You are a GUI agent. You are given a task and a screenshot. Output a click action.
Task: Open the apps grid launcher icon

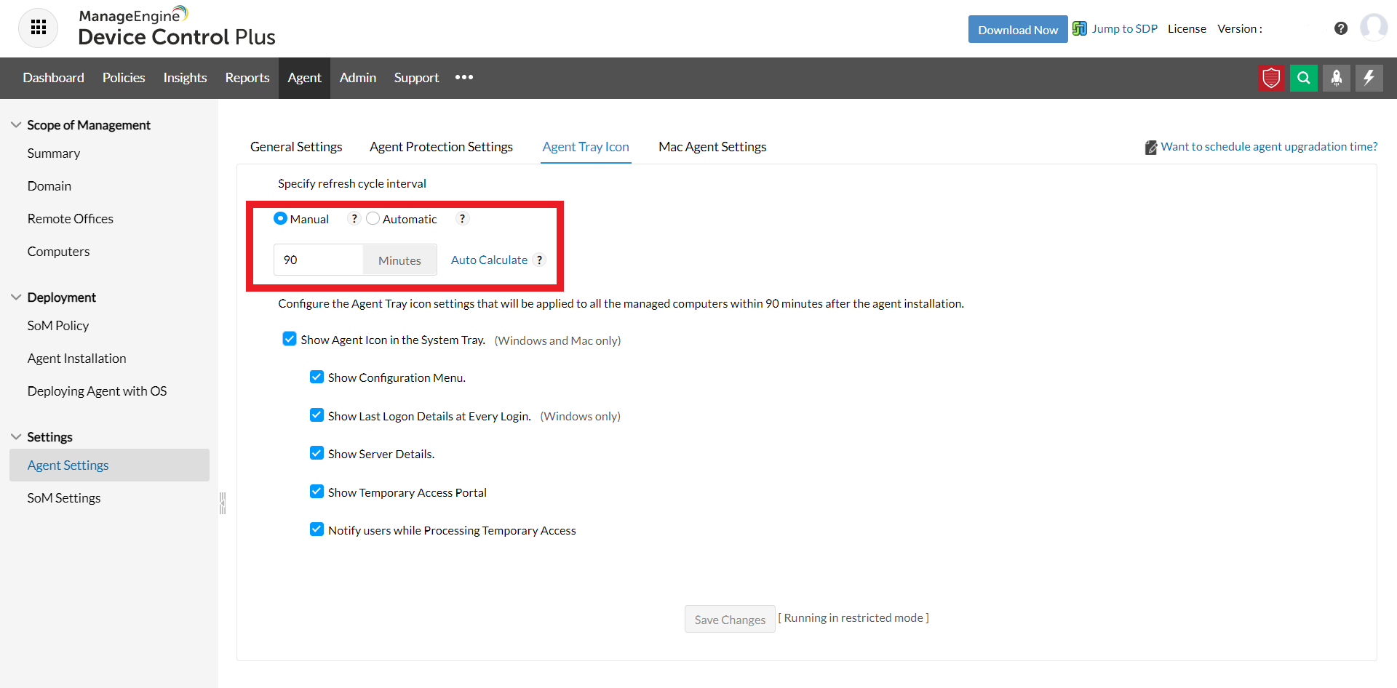coord(39,28)
